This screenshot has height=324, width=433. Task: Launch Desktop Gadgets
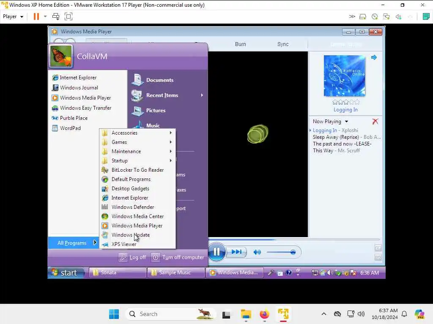pos(137,189)
